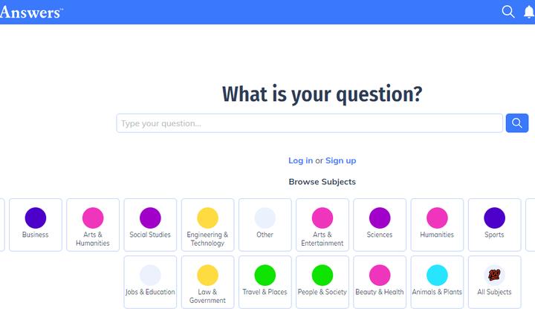Viewport: 535px width, 323px height.
Task: Open the Arts & Entertainment subject card
Action: [322, 225]
